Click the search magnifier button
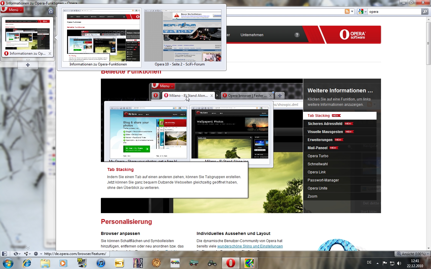This screenshot has width=431, height=269. click(x=425, y=11)
